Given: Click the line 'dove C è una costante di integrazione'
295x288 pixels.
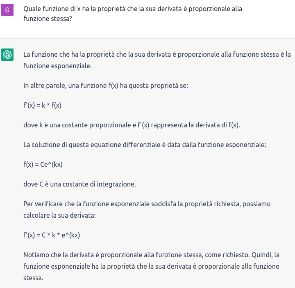Looking at the screenshot, I should pos(79,184).
